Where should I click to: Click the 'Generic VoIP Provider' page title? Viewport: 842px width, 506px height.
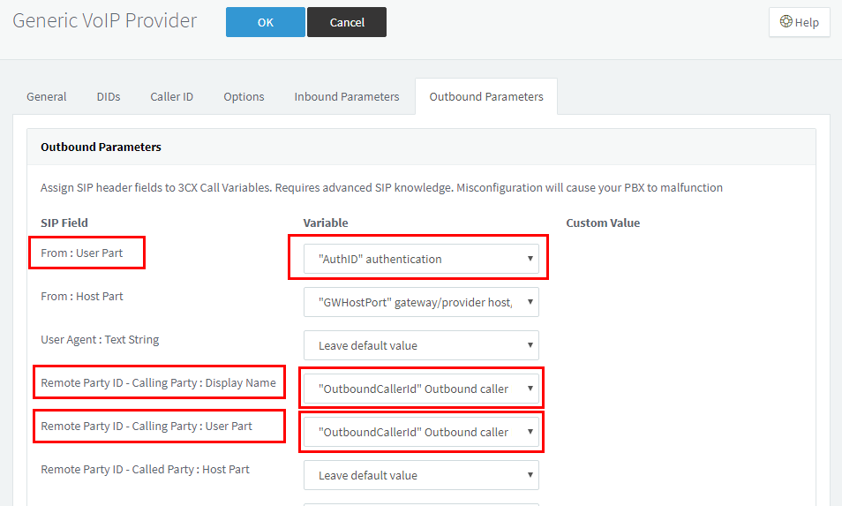(105, 21)
